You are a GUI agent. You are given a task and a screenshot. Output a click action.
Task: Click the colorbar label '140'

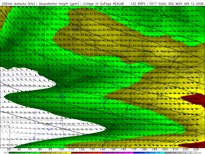pyautogui.click(x=102, y=149)
